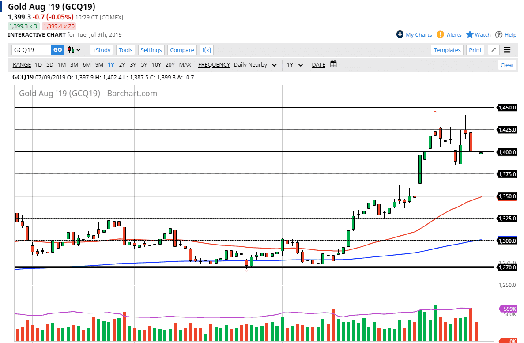
Task: Expand the Daily Nearby frequency dropdown
Action: (255, 65)
